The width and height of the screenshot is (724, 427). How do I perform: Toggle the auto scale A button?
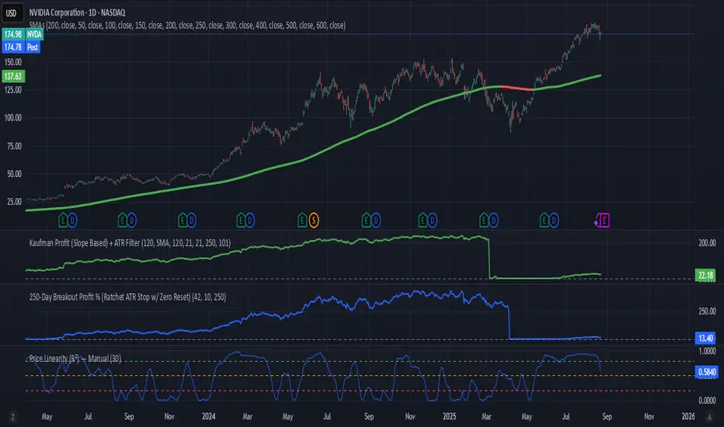click(x=709, y=417)
